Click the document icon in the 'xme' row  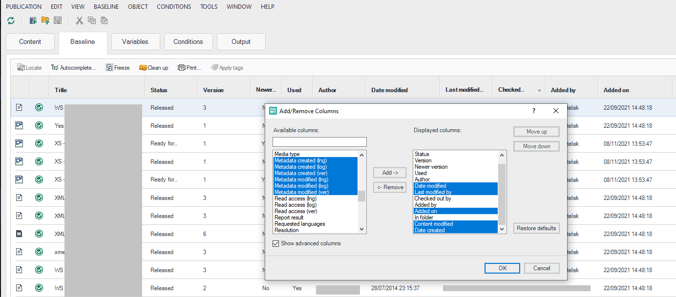point(20,252)
